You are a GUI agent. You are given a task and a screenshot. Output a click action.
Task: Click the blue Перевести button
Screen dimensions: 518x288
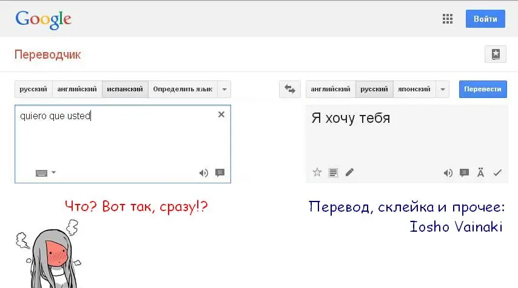(482, 90)
